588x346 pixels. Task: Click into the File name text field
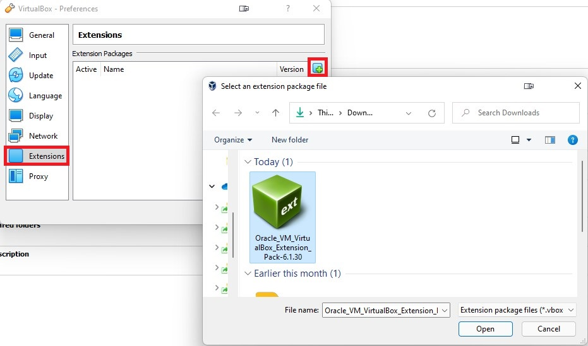tap(381, 311)
